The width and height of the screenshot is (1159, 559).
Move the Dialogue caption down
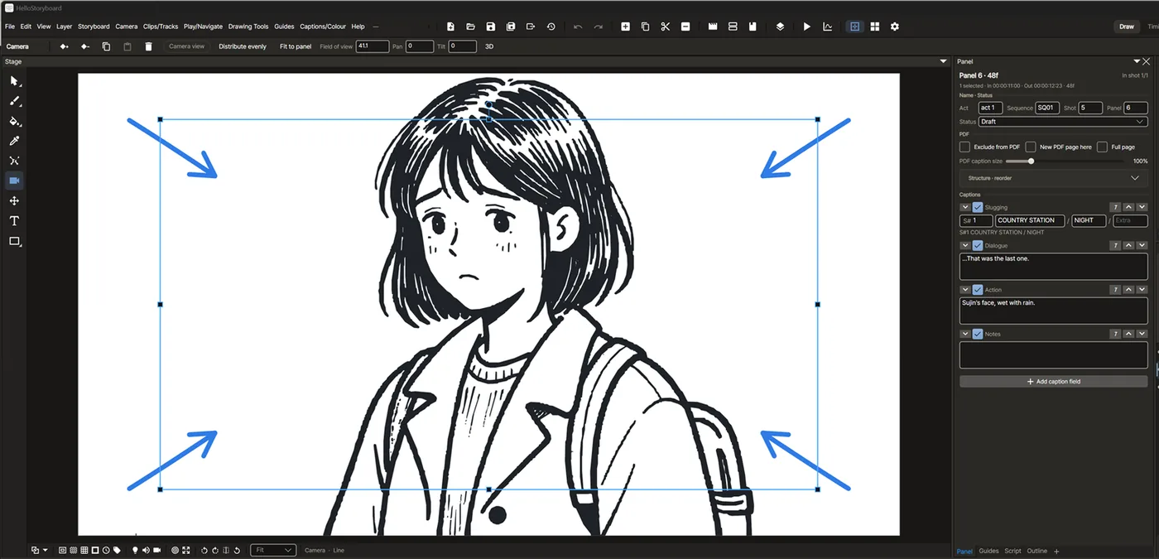click(x=1142, y=245)
